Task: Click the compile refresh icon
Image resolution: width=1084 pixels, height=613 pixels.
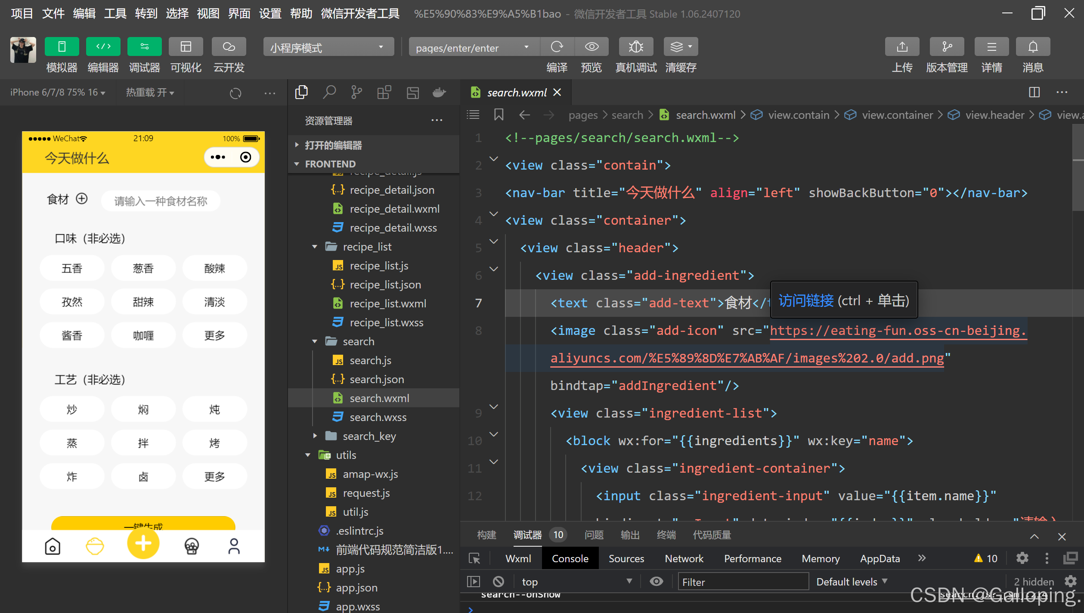Action: click(557, 46)
